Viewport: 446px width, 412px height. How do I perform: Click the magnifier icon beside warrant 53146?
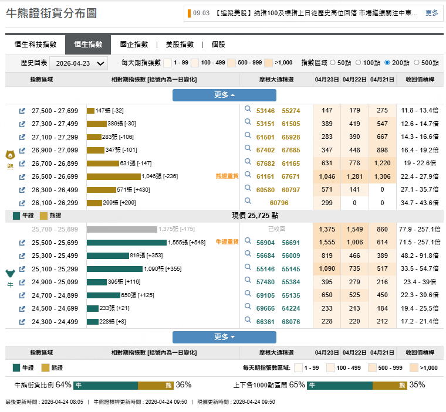point(248,110)
